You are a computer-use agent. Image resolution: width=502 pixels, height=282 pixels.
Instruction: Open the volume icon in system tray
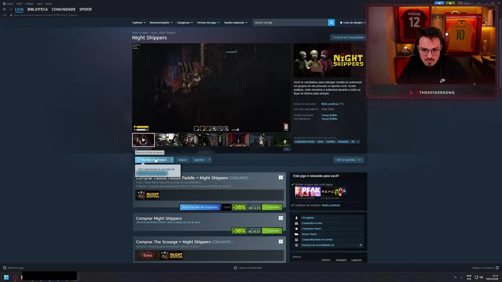click(482, 277)
